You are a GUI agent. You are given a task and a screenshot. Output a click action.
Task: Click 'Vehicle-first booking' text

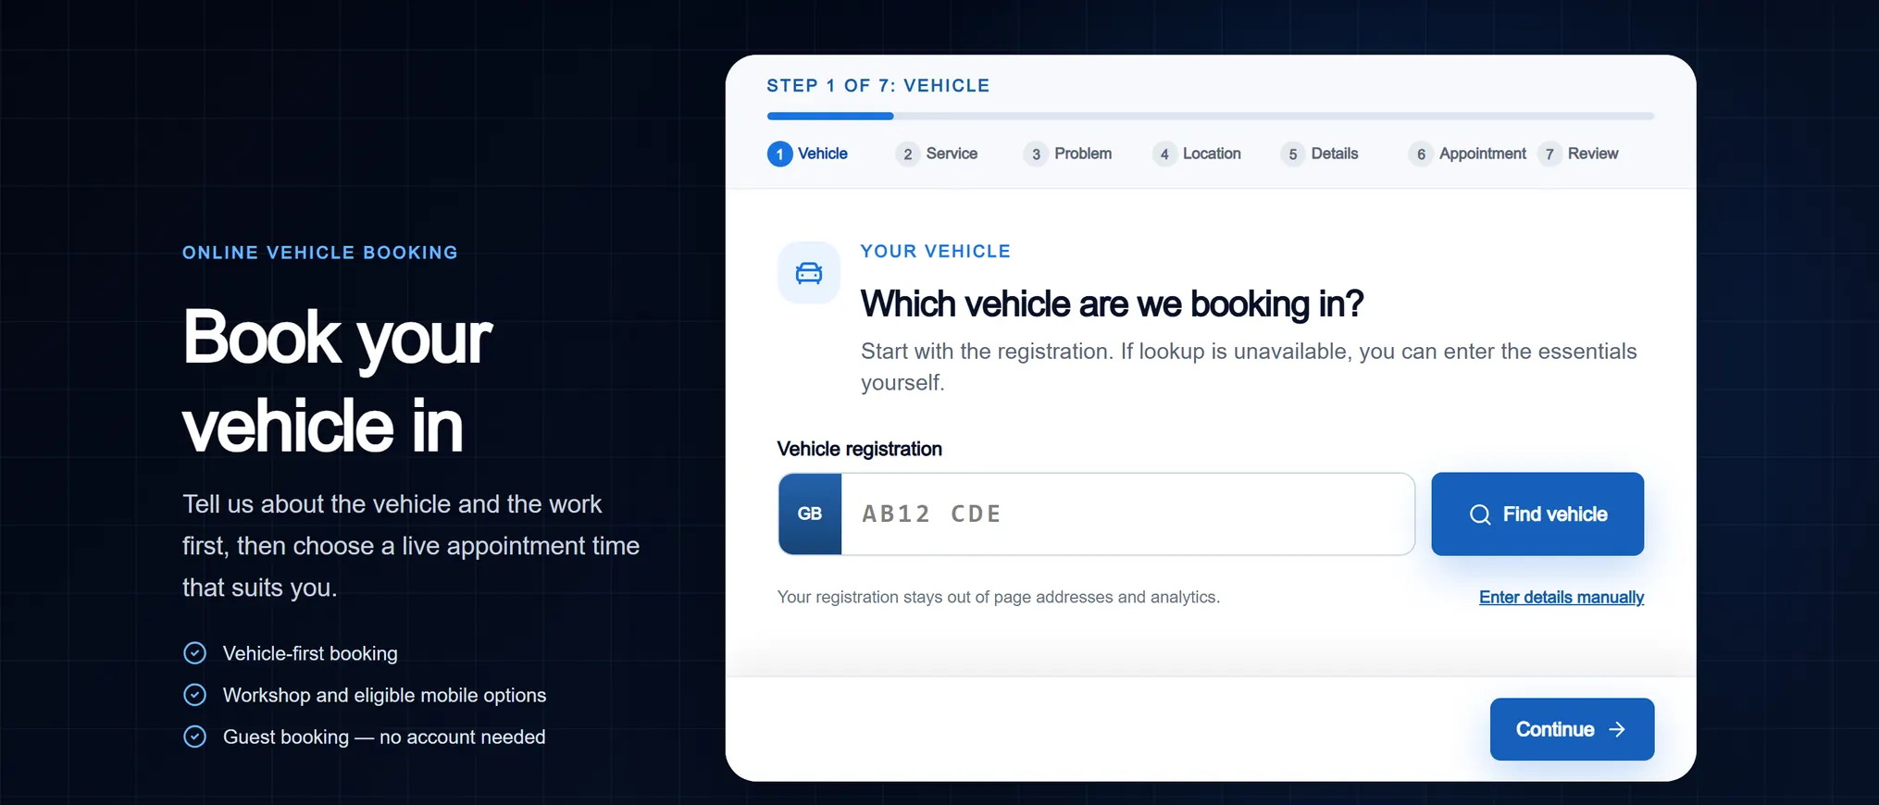(x=310, y=654)
